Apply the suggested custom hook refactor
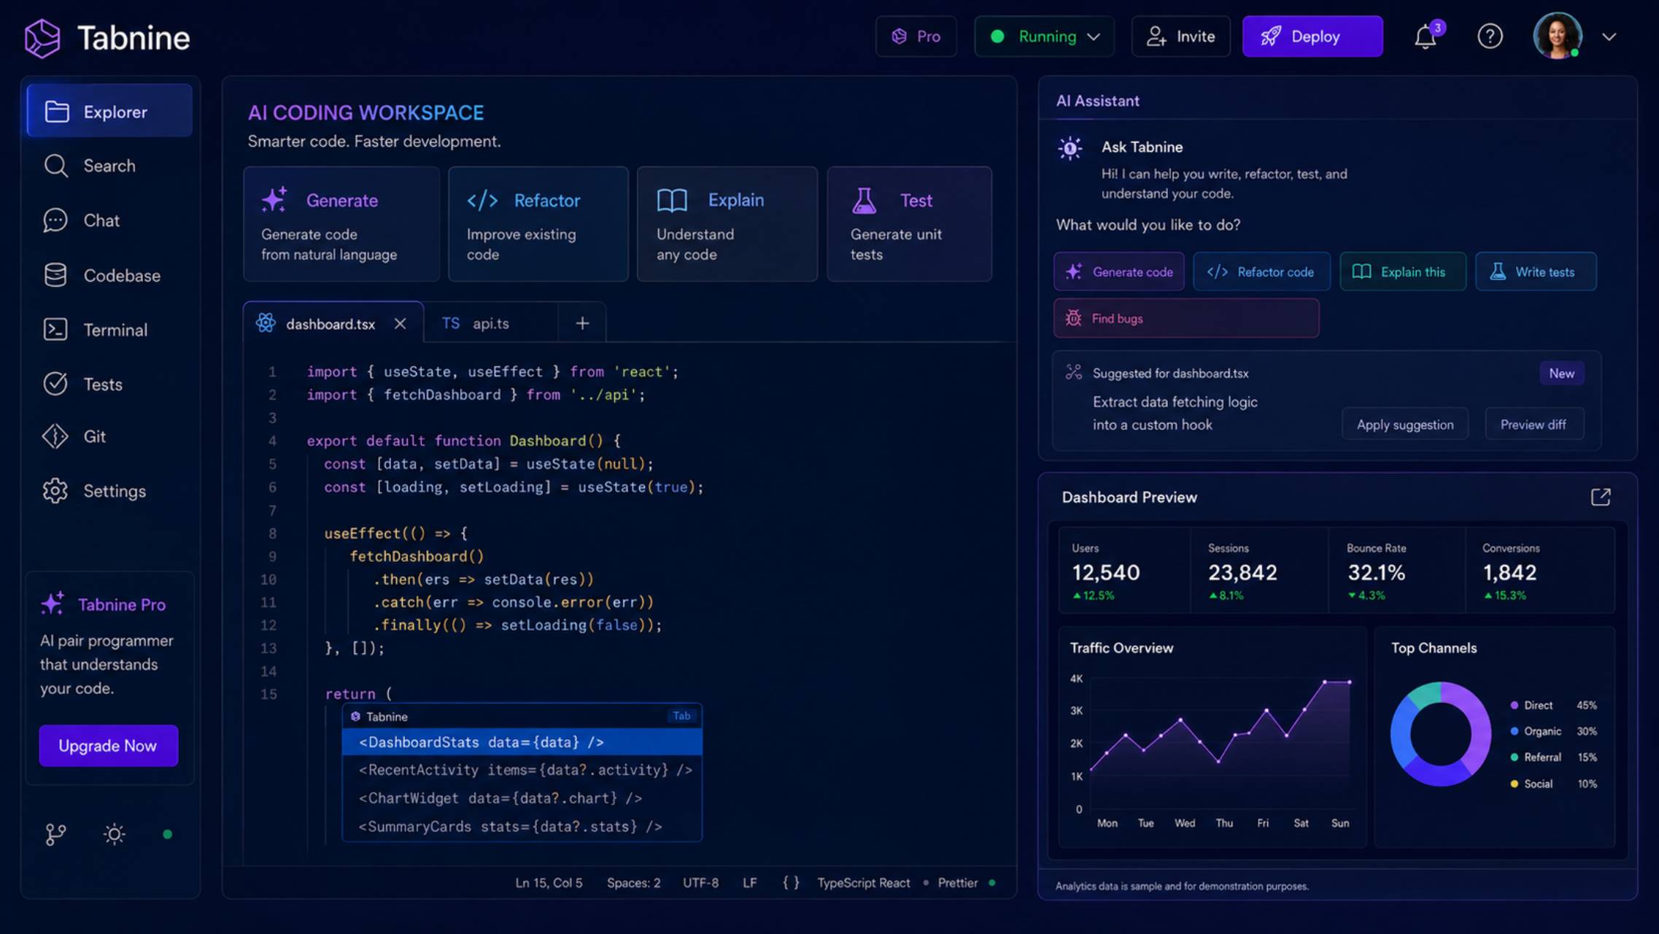Screen dimensions: 1659x934 (x=1405, y=424)
